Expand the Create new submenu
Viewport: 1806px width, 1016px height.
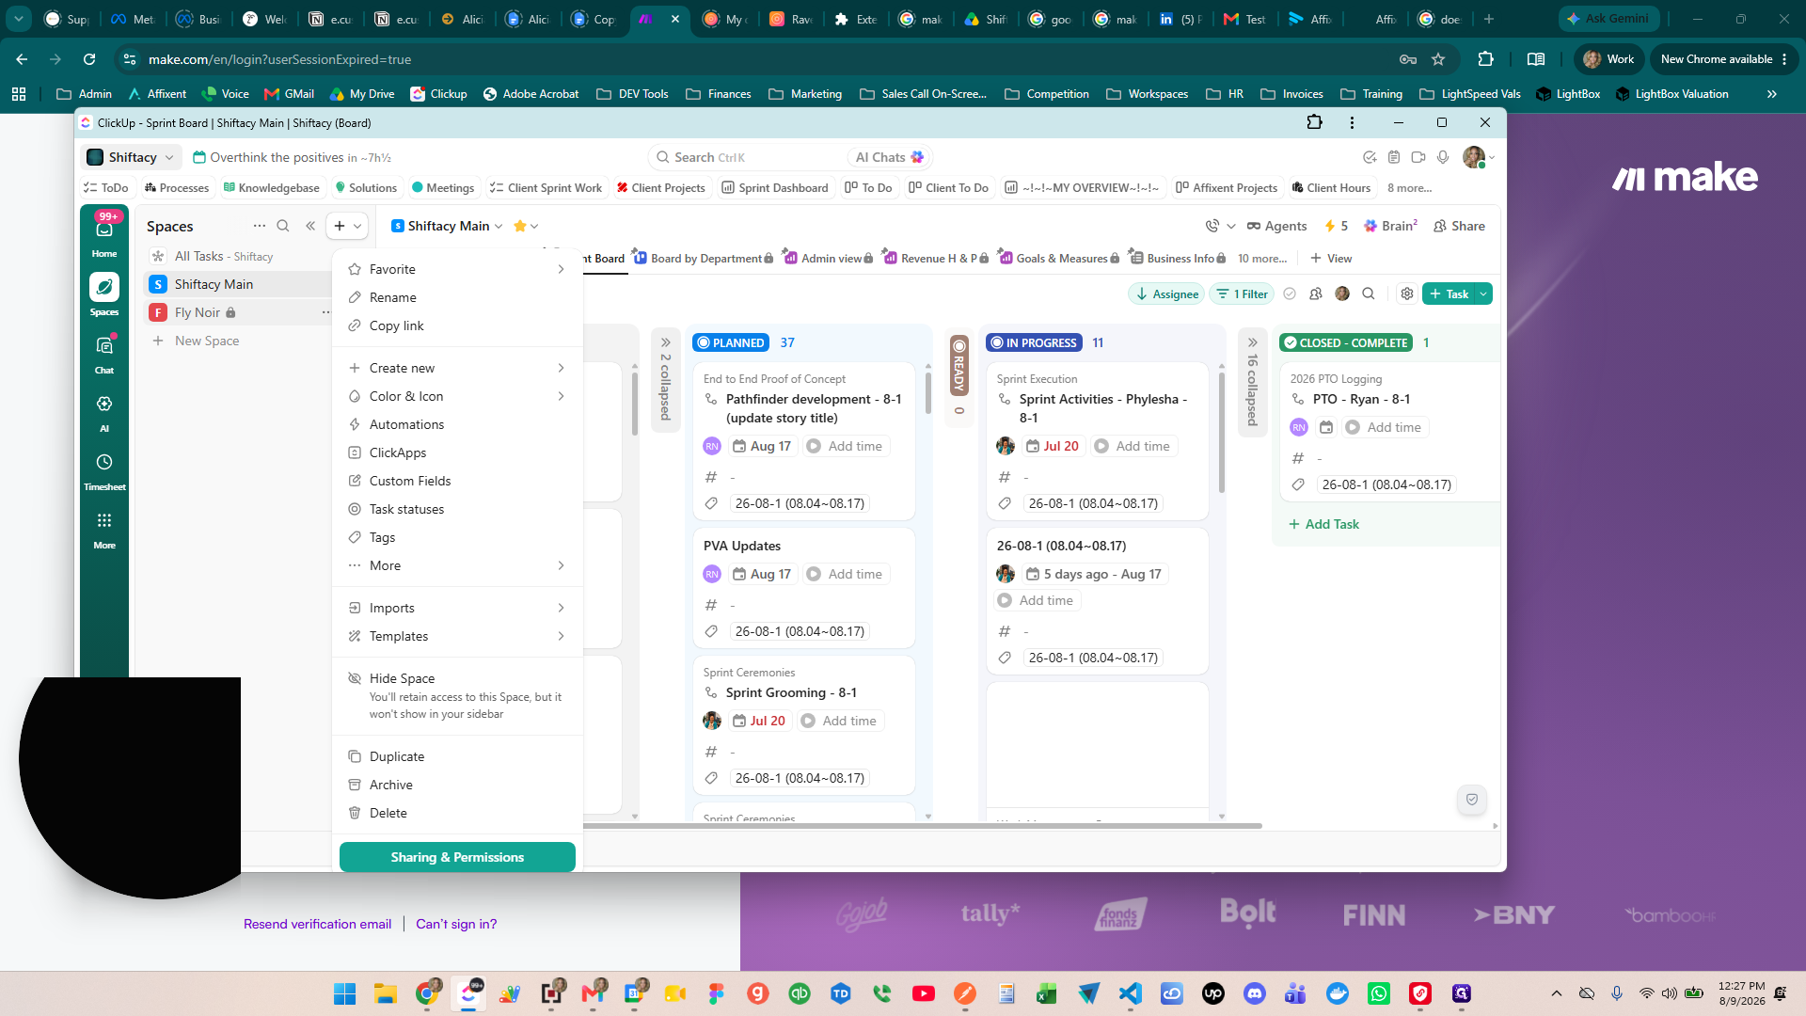[457, 368]
